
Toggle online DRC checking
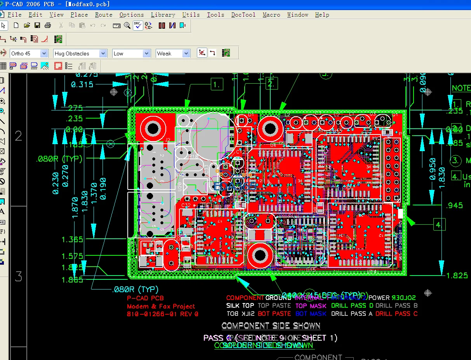click(x=138, y=25)
